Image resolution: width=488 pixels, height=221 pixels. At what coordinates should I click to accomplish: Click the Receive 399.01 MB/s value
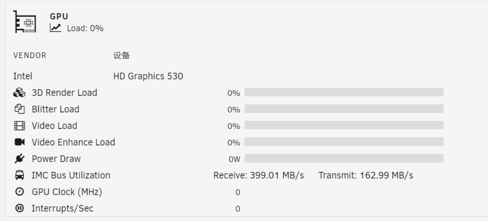click(259, 175)
